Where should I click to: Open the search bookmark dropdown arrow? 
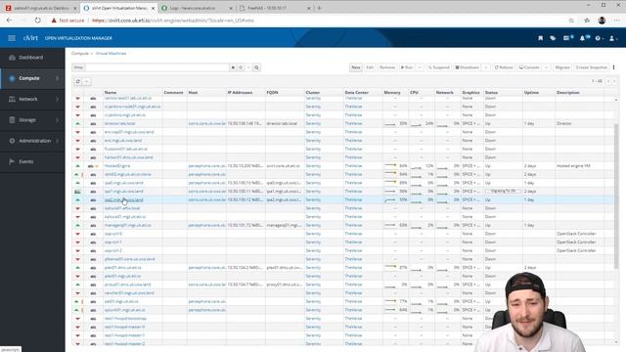tap(248, 67)
